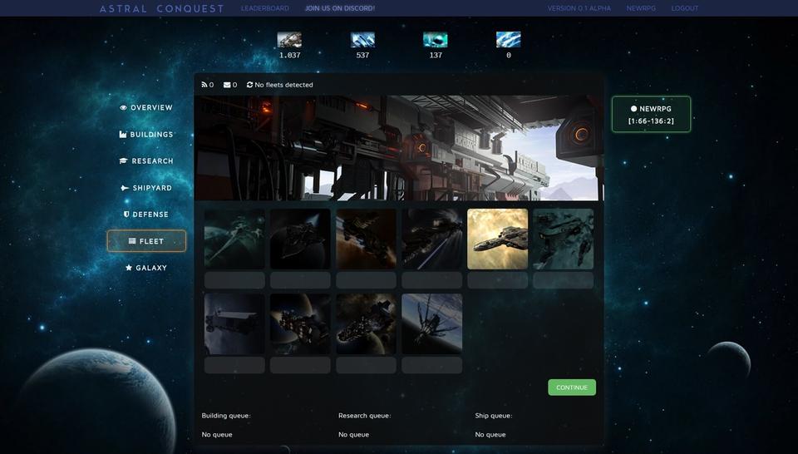Click the energy resource icon showing 0

tap(508, 40)
